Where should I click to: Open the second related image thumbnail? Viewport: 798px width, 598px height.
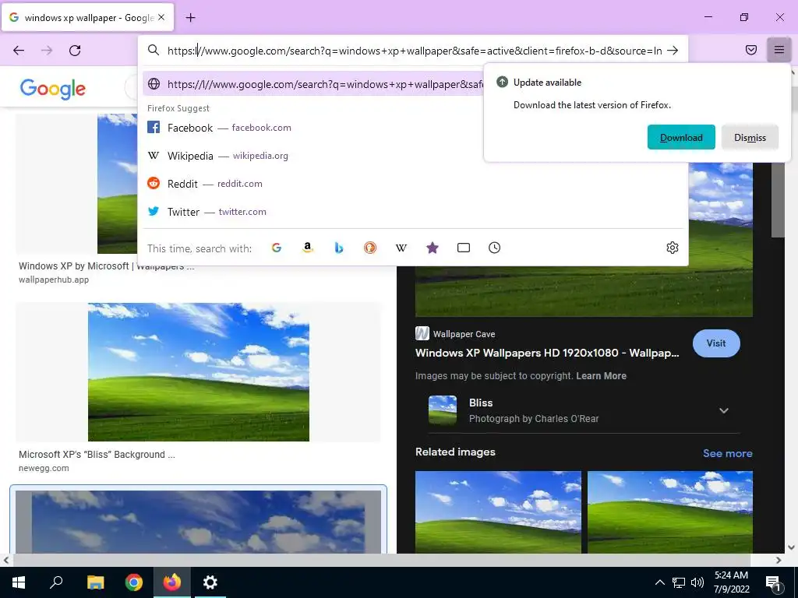[669, 512]
